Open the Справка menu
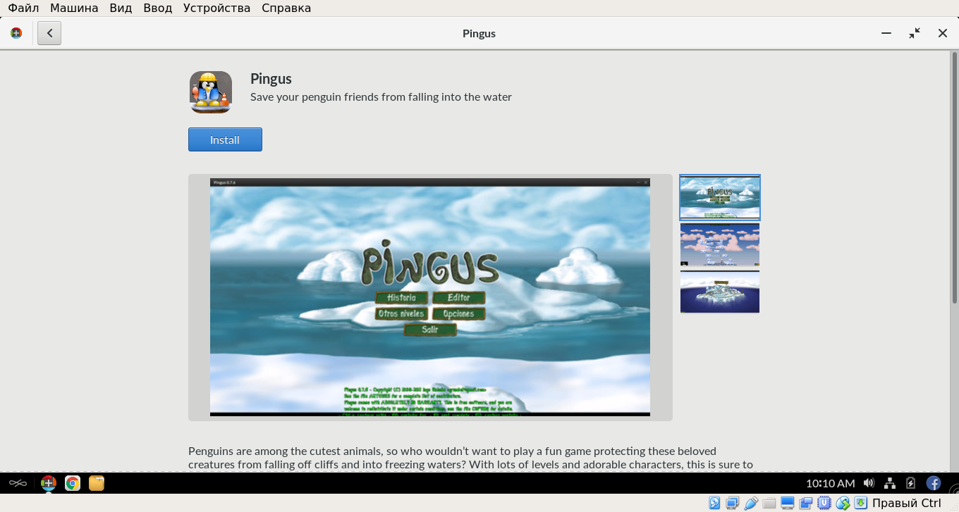959x512 pixels. point(286,8)
